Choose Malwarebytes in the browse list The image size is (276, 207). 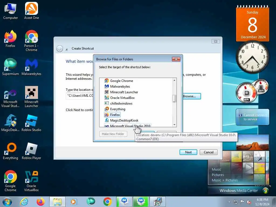pyautogui.click(x=120, y=87)
